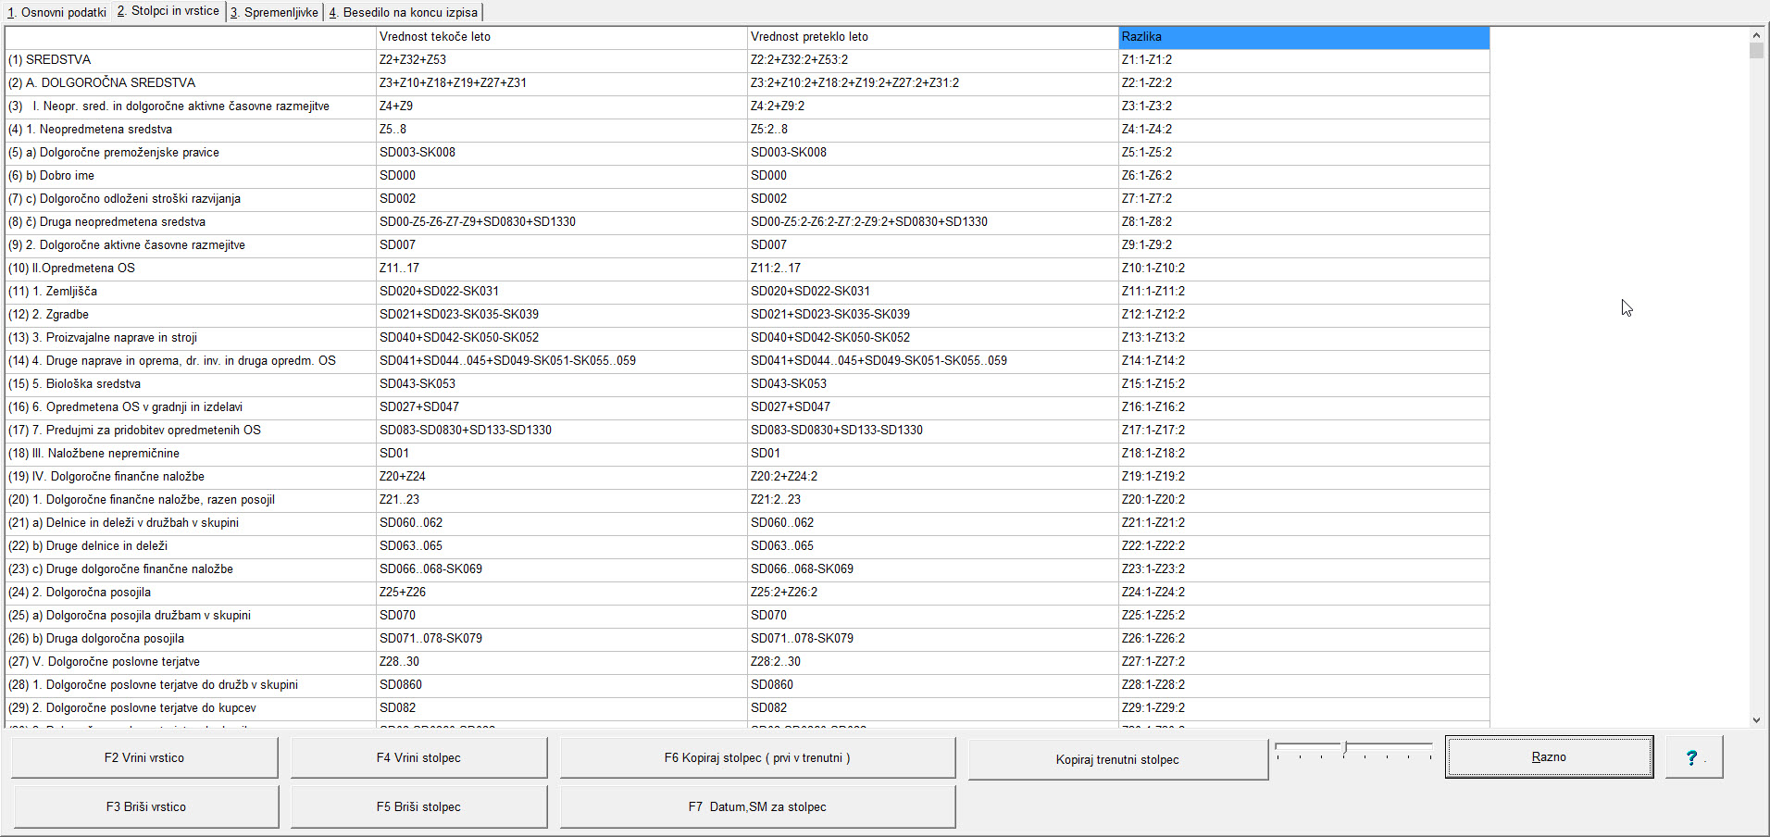Viewport: 1770px width, 837px height.
Task: Select row (29) Dolgoročne poslovne terjatve do kupcev
Action: [191, 708]
